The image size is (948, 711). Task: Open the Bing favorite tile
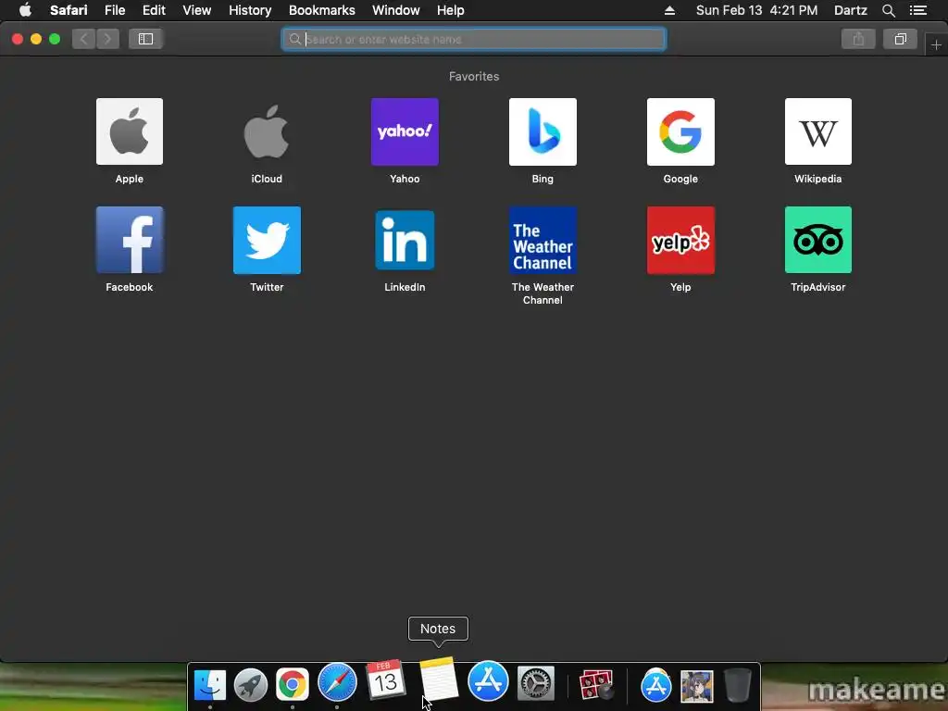pos(543,131)
